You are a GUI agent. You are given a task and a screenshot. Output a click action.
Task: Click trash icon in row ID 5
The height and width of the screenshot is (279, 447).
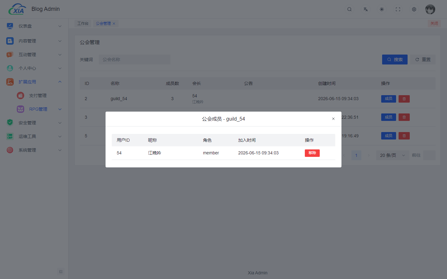pos(404,136)
